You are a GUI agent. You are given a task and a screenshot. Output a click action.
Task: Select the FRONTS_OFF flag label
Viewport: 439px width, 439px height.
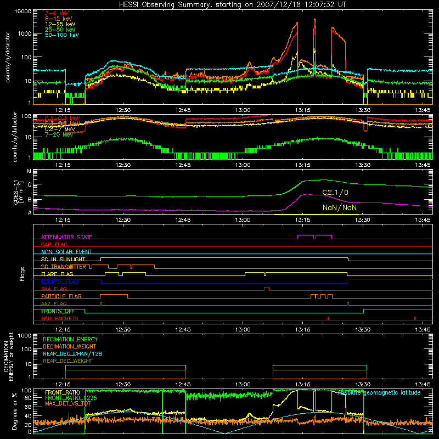coord(58,311)
